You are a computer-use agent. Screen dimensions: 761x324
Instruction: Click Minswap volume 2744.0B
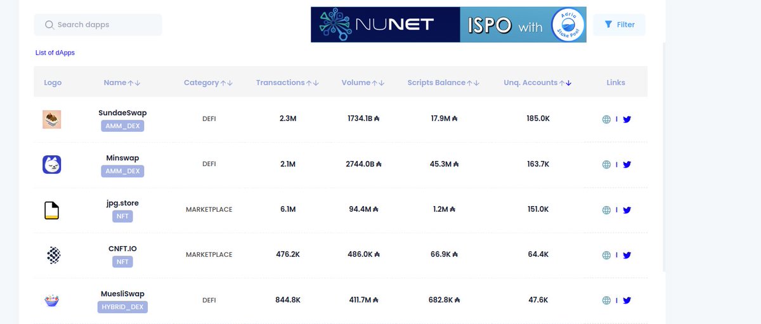click(363, 164)
